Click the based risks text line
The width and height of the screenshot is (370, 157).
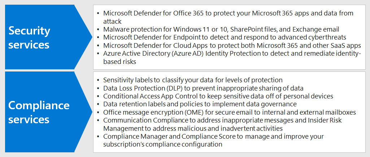(x=119, y=62)
